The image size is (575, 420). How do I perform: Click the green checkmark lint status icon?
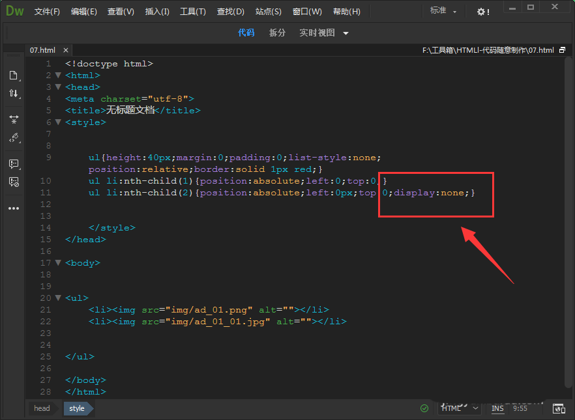click(x=424, y=408)
